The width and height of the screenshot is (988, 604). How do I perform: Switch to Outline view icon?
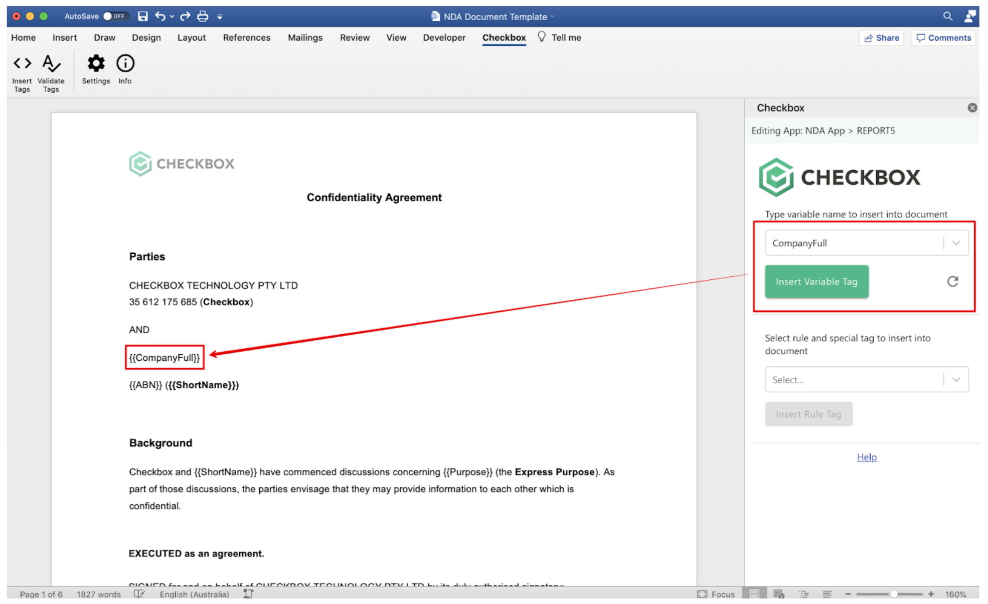(803, 594)
